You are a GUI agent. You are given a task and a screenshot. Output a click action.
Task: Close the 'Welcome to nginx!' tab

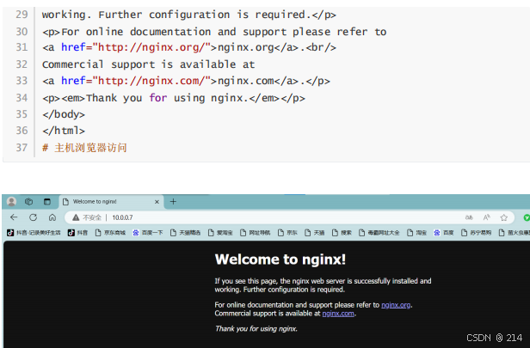click(x=157, y=202)
